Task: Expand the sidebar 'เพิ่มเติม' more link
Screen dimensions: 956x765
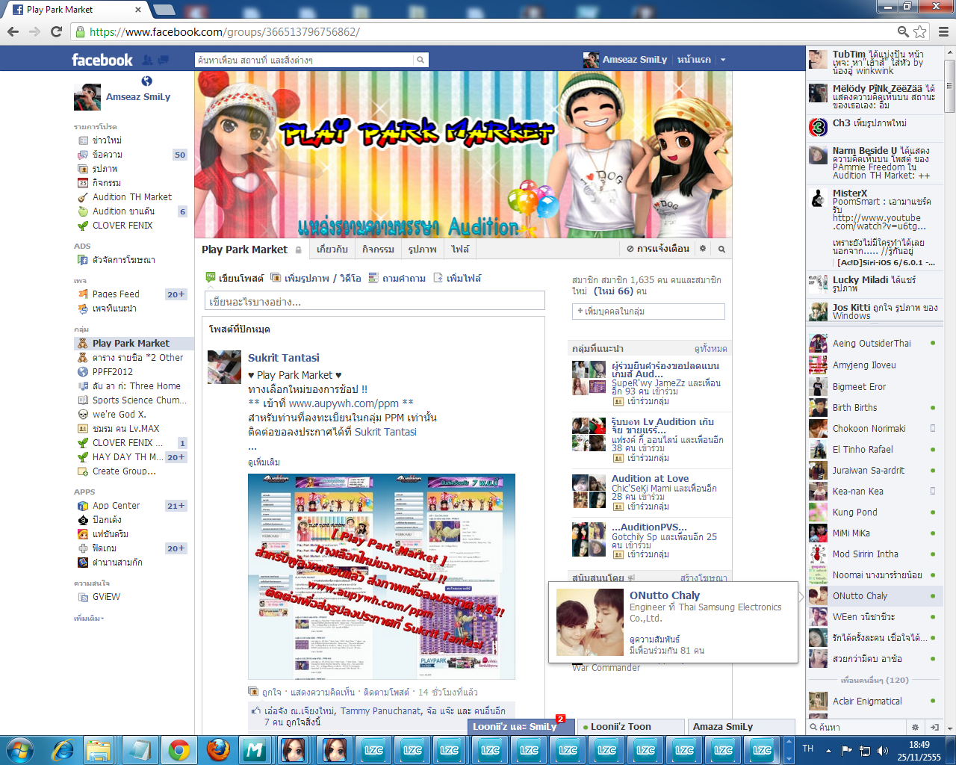Action: click(x=89, y=619)
